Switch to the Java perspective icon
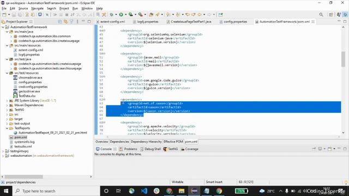Viewport: 349px width, 196px height. click(x=339, y=15)
